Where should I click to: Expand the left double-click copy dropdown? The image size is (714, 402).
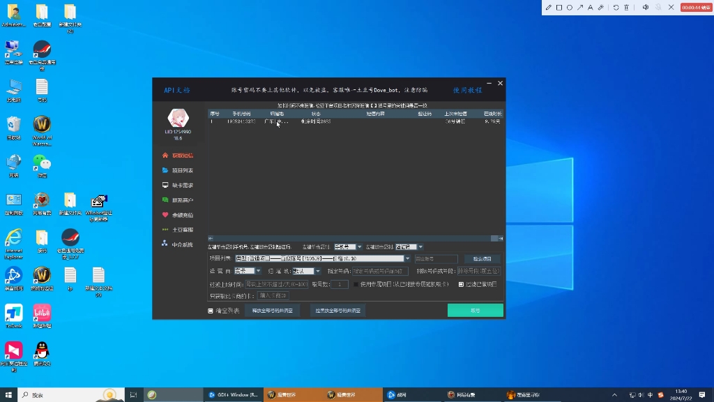(x=420, y=247)
